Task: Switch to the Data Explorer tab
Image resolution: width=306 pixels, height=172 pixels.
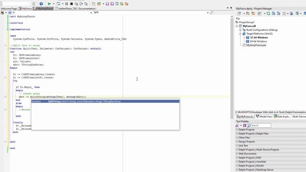Action: point(282,117)
